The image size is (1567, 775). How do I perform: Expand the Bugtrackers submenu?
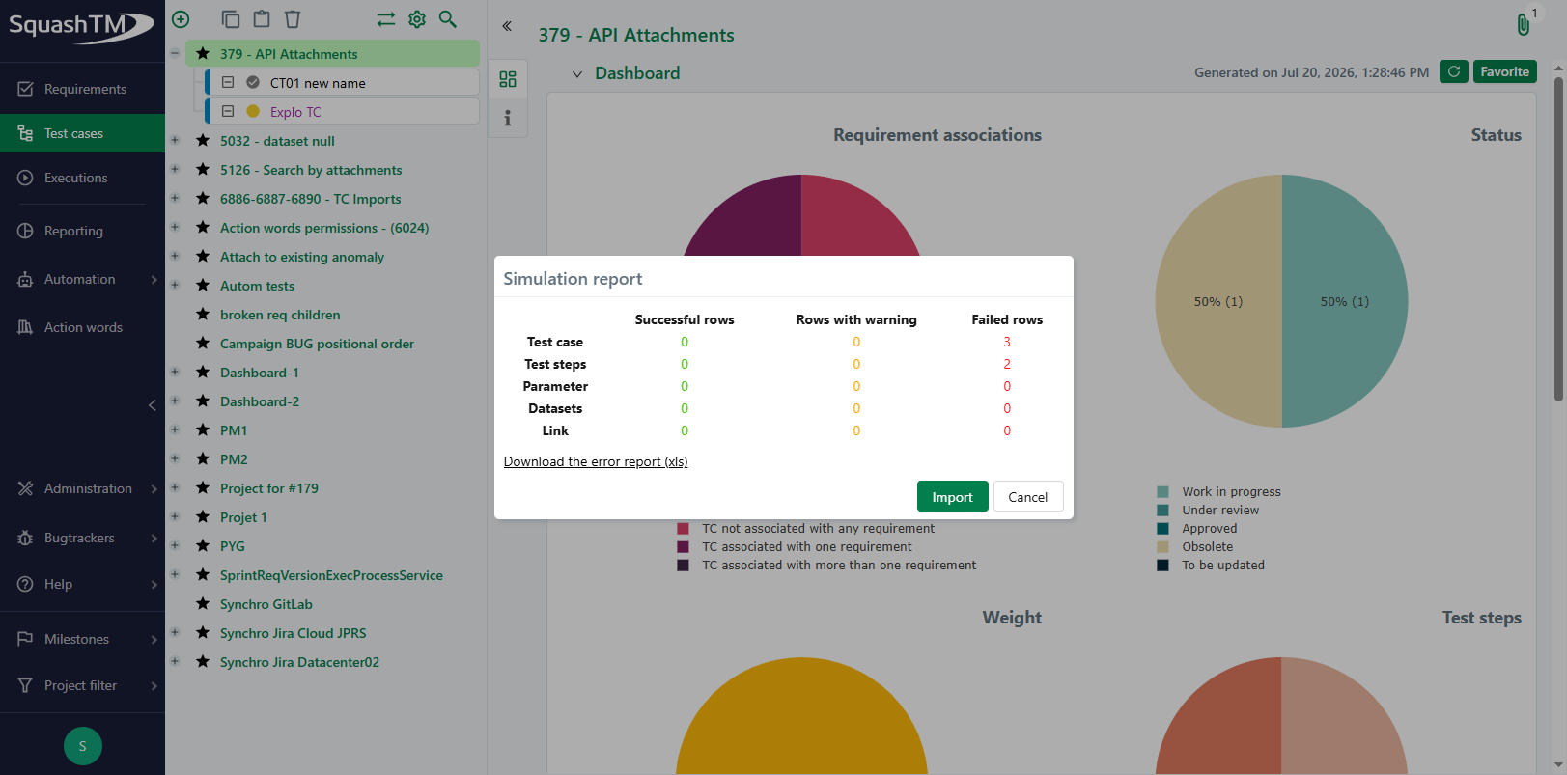click(x=154, y=538)
